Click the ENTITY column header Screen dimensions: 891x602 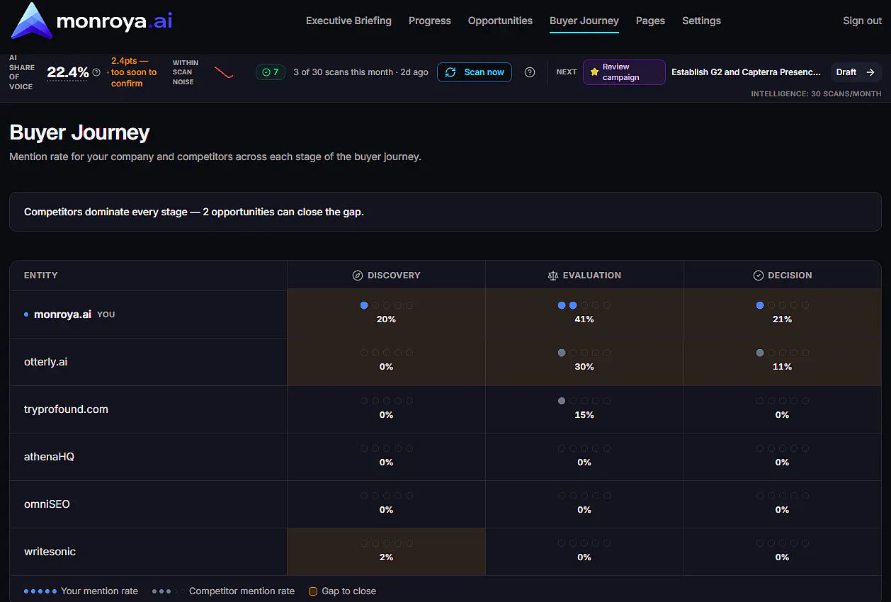click(x=41, y=276)
